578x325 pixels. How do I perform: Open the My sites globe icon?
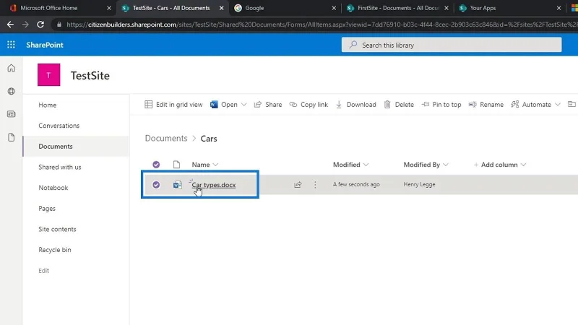click(x=12, y=91)
